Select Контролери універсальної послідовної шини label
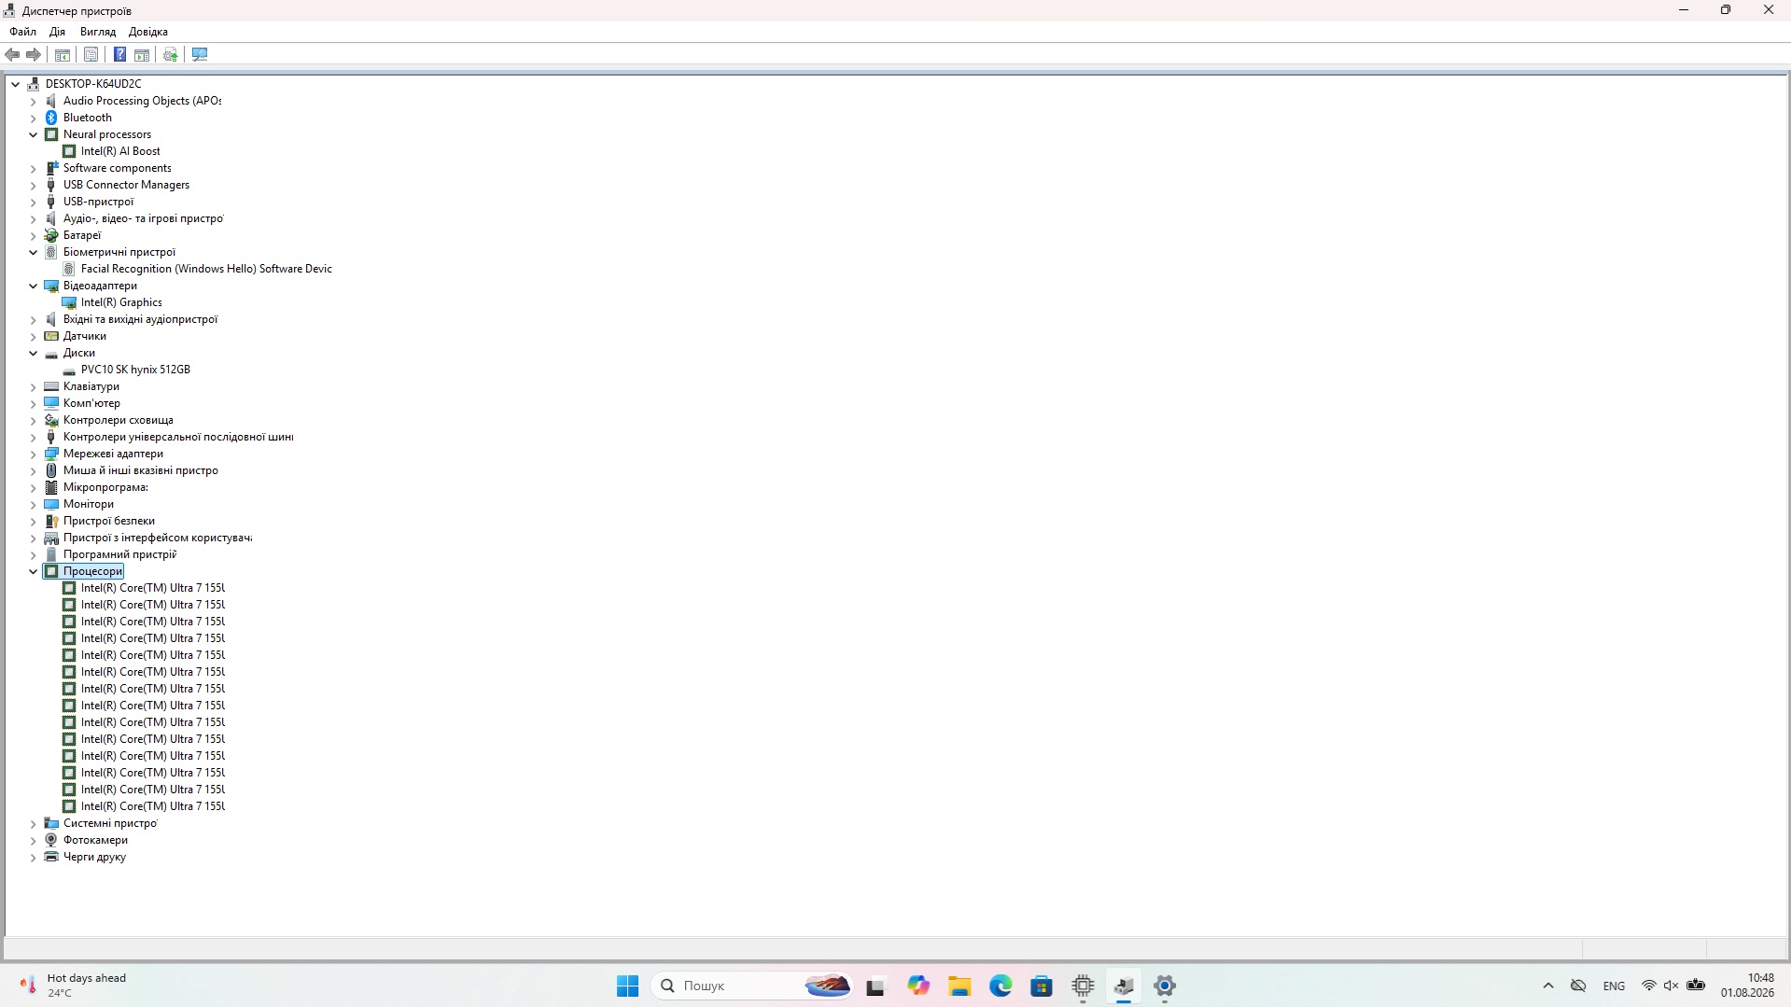This screenshot has width=1791, height=1007. 178,437
